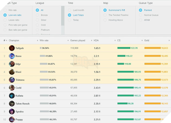Sort by the KDA column header
The width and height of the screenshot is (171, 123).
96,40
